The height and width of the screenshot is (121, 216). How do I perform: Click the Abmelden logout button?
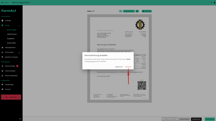point(11,97)
